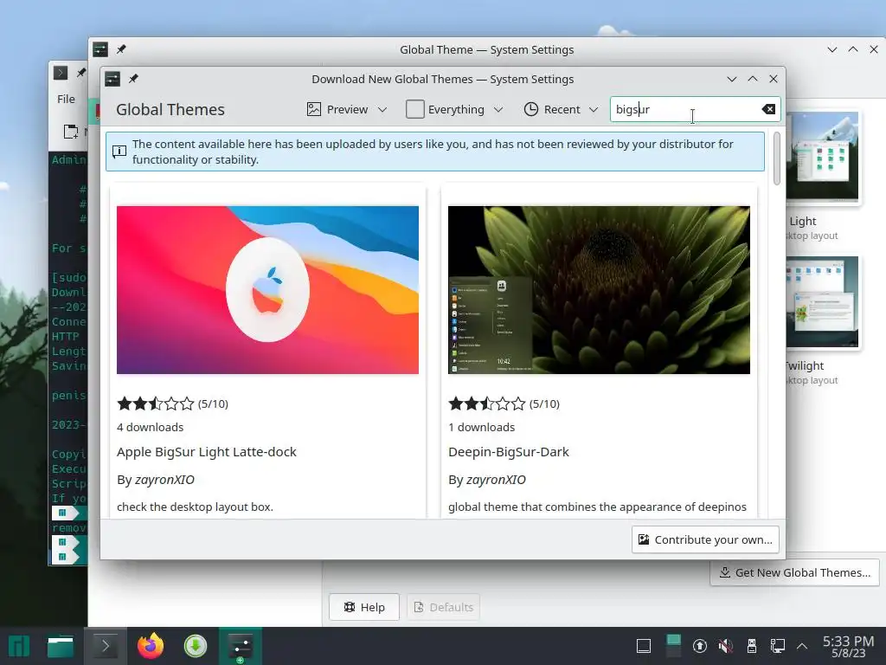Select Apple BigSur Light Latte-dock title

pos(206,452)
